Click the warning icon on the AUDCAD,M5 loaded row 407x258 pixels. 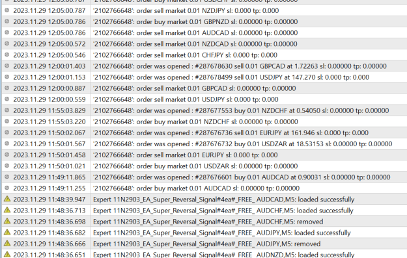7,199
